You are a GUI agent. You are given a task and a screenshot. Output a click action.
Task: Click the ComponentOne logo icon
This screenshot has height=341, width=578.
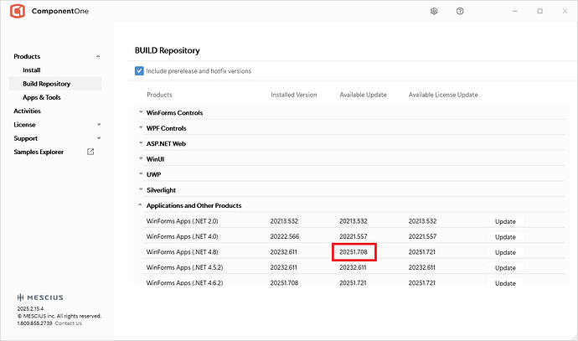click(17, 12)
